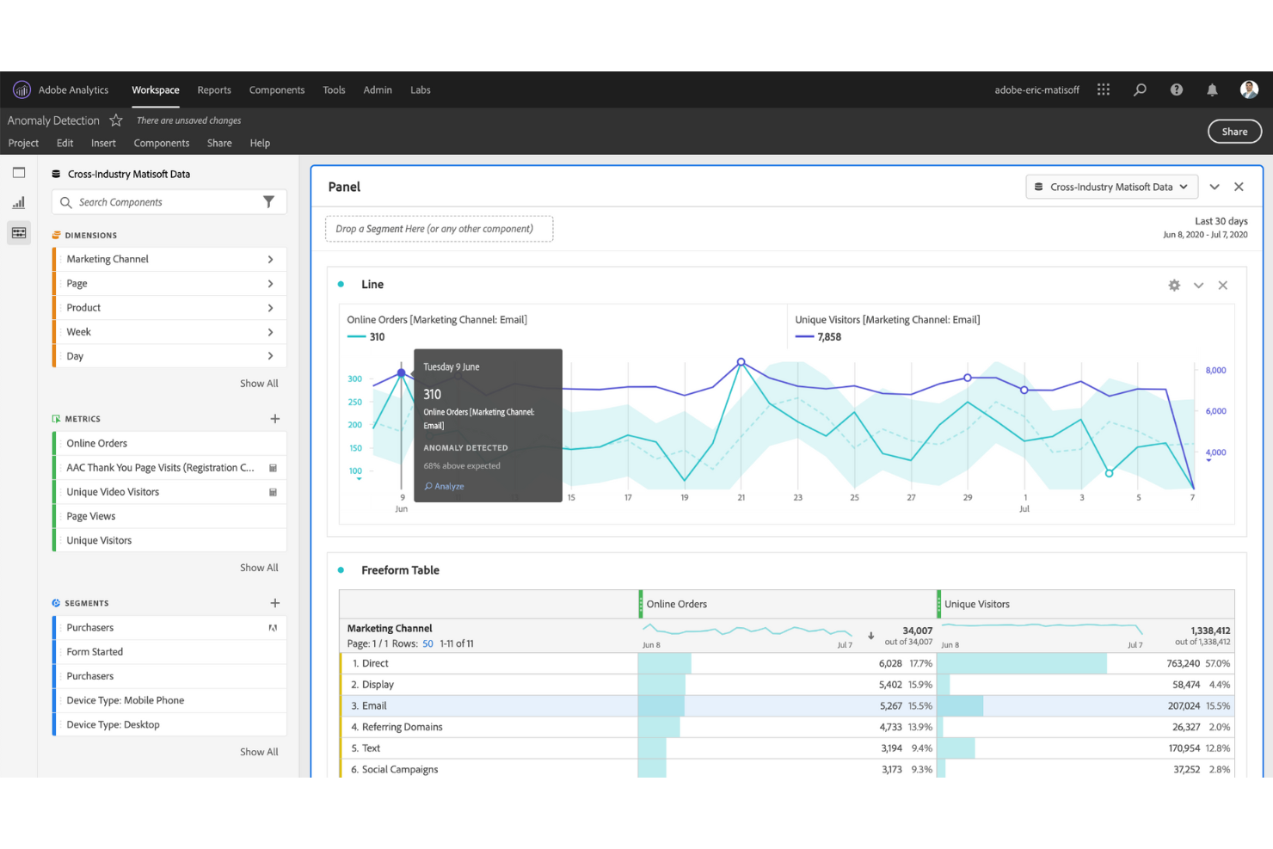Change table Rows count of 50
The width and height of the screenshot is (1273, 849).
[427, 643]
